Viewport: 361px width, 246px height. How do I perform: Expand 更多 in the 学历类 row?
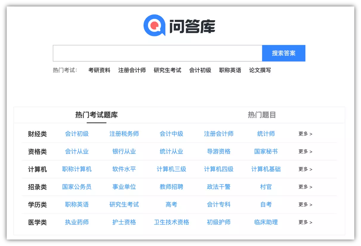tap(306, 205)
